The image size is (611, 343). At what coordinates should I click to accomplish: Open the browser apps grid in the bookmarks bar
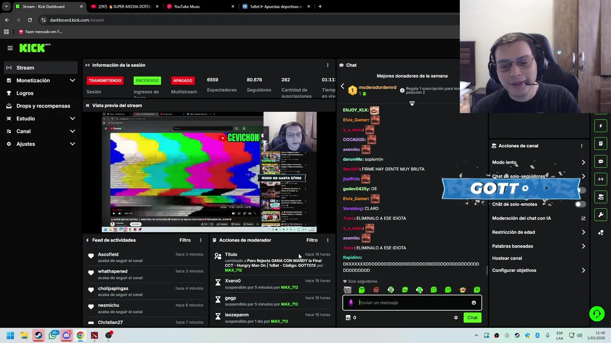6,32
